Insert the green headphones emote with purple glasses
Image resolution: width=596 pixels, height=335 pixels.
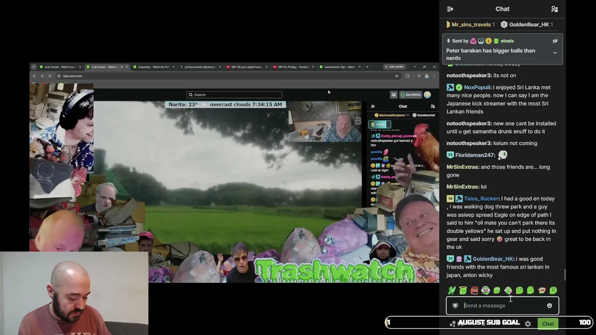tap(486, 290)
